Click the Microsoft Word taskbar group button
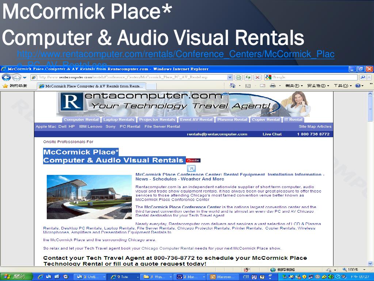Screen dimensions: 374x281 [x=190, y=277]
